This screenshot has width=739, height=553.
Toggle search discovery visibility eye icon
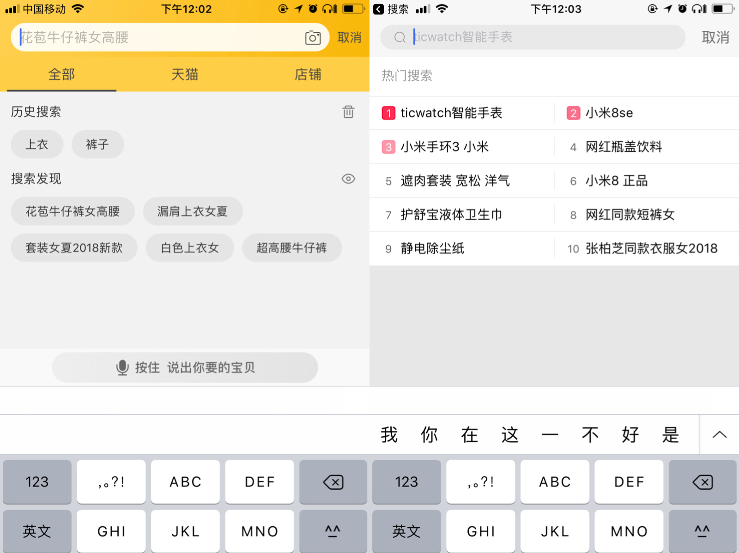(348, 179)
